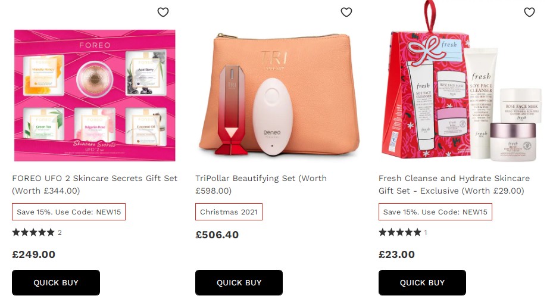Open FOREO UFO 2 Skincare Secrets product title

click(x=95, y=184)
